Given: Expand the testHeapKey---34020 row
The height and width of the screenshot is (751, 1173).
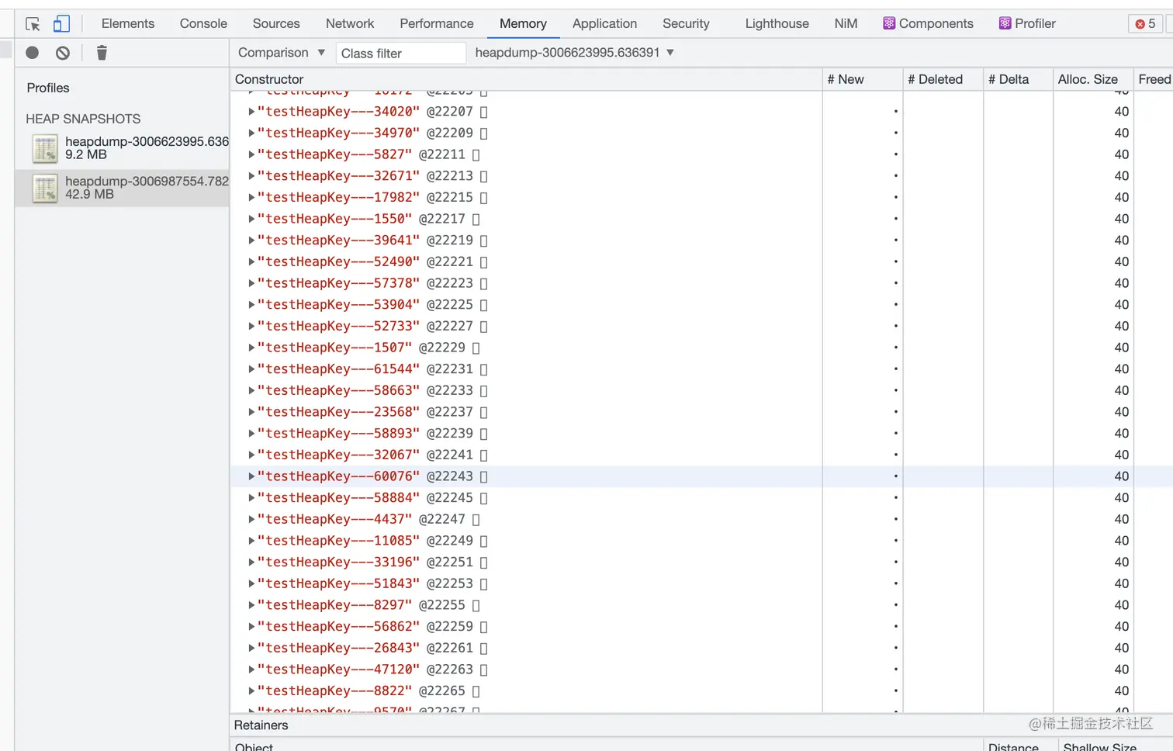Looking at the screenshot, I should pos(251,112).
